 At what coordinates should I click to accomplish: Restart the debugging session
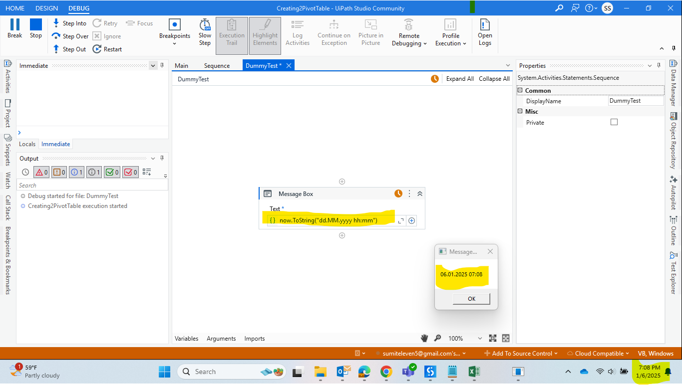click(107, 49)
